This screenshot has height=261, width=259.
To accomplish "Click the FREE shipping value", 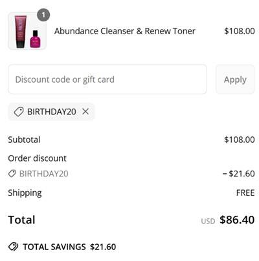I will point(245,193).
